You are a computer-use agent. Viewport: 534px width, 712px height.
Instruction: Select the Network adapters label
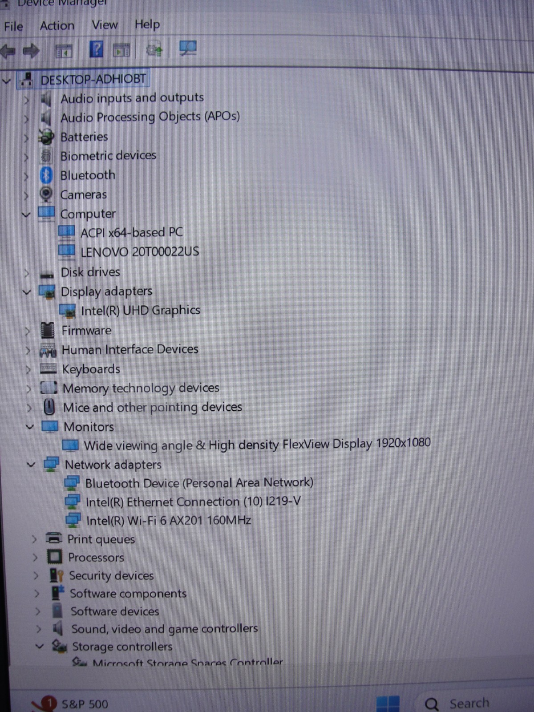click(113, 465)
